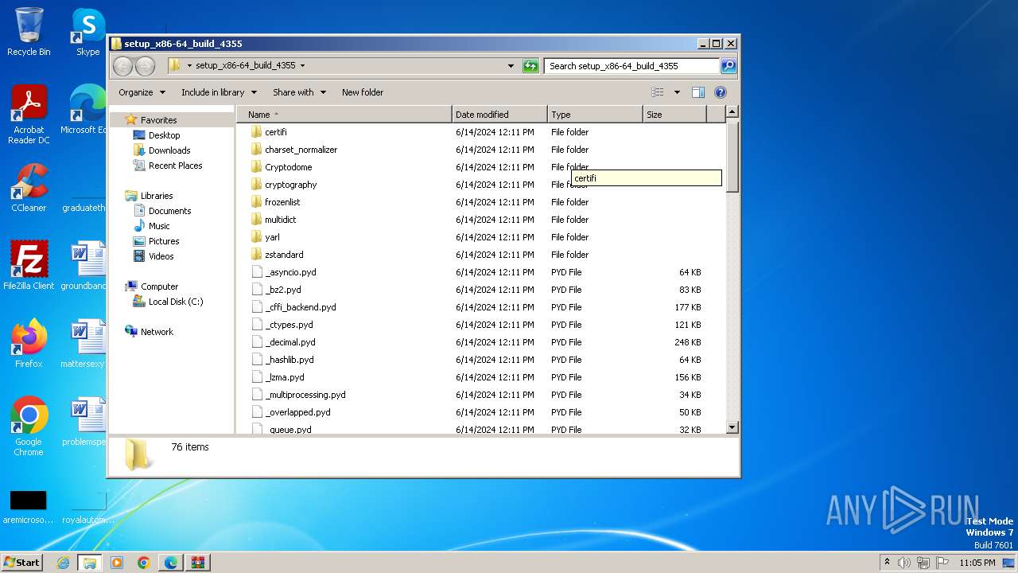Sort by Type column header
Viewport: 1018px width, 573px height.
tap(595, 115)
